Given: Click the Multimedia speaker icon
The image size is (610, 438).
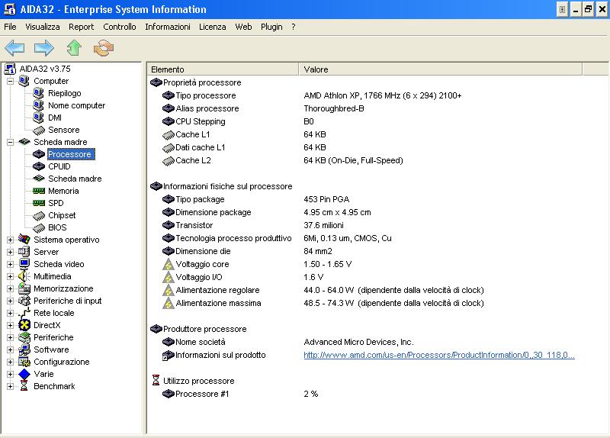Looking at the screenshot, I should pos(24,276).
